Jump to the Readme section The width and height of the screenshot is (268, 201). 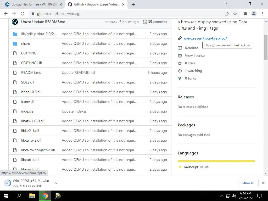[x=191, y=48]
